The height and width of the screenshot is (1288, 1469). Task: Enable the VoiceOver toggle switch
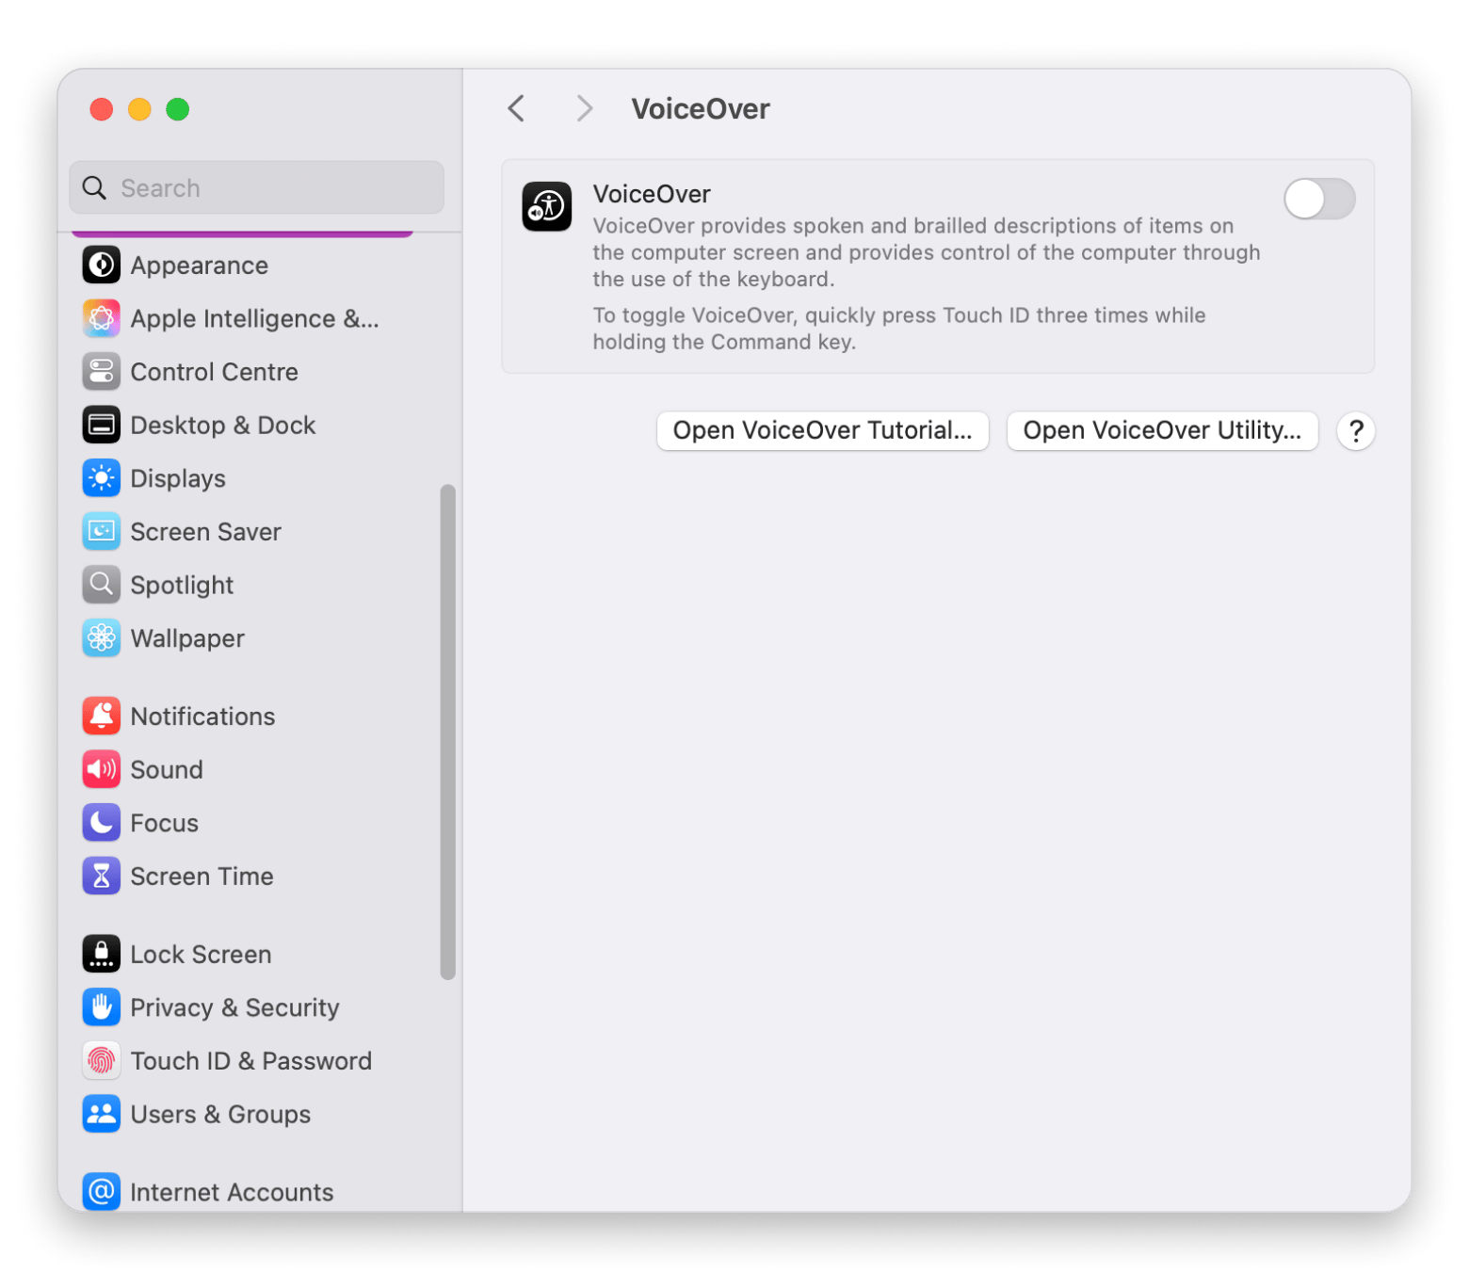pyautogui.click(x=1318, y=200)
